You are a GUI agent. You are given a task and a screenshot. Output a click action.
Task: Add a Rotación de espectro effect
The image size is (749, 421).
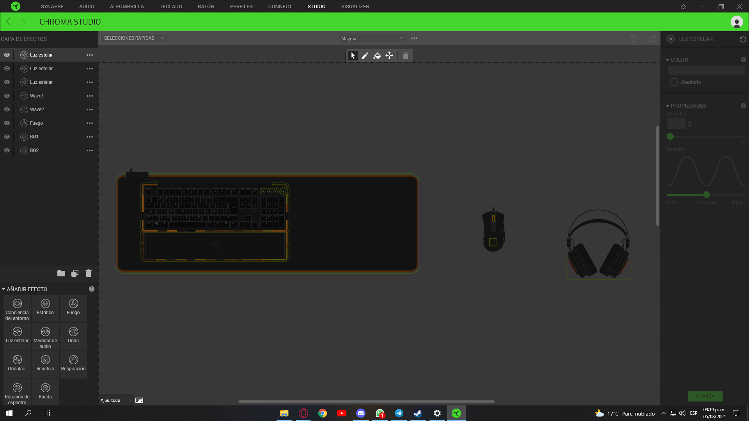(17, 393)
